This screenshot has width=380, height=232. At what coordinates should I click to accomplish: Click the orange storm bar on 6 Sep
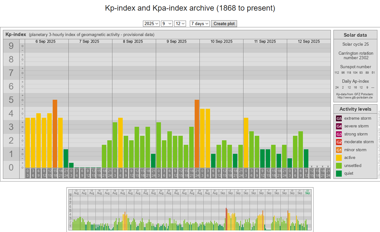[x=55, y=134]
